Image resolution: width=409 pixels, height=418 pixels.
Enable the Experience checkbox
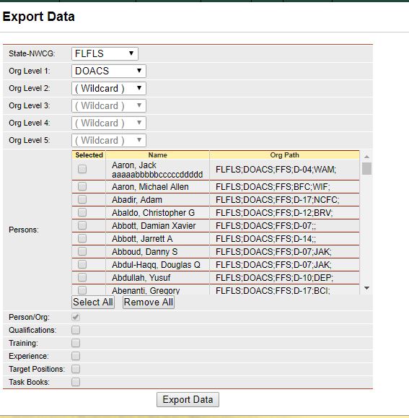click(x=76, y=356)
